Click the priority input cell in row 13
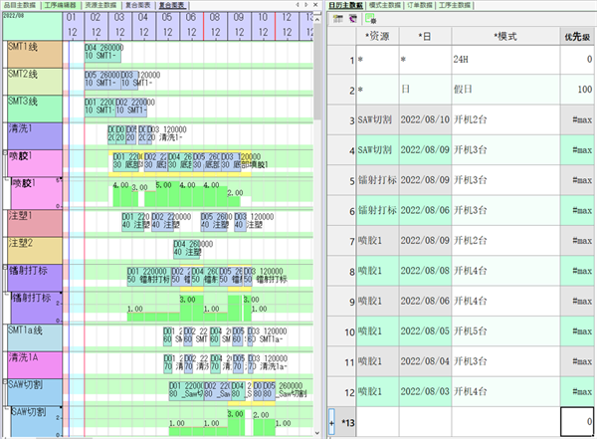Screen dimensions: 597x439 tap(577, 422)
